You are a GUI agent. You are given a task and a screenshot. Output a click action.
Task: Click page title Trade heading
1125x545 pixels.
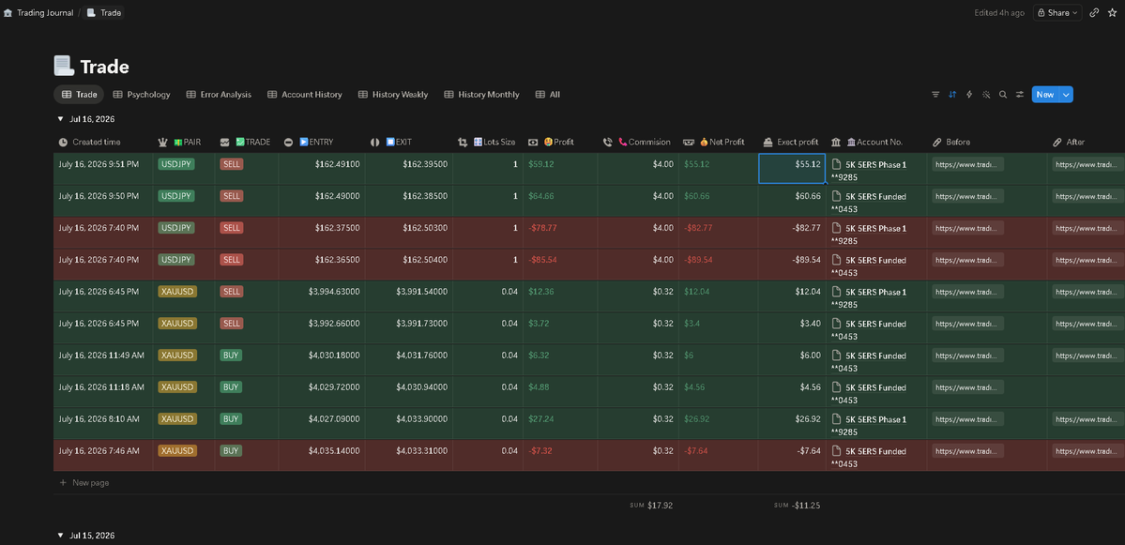click(x=105, y=67)
